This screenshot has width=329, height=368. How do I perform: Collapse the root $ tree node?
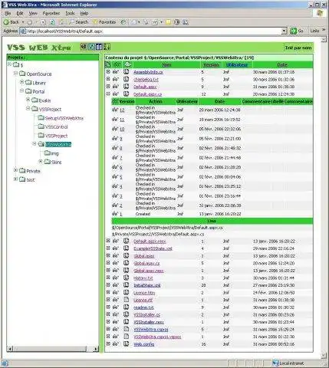click(9, 64)
